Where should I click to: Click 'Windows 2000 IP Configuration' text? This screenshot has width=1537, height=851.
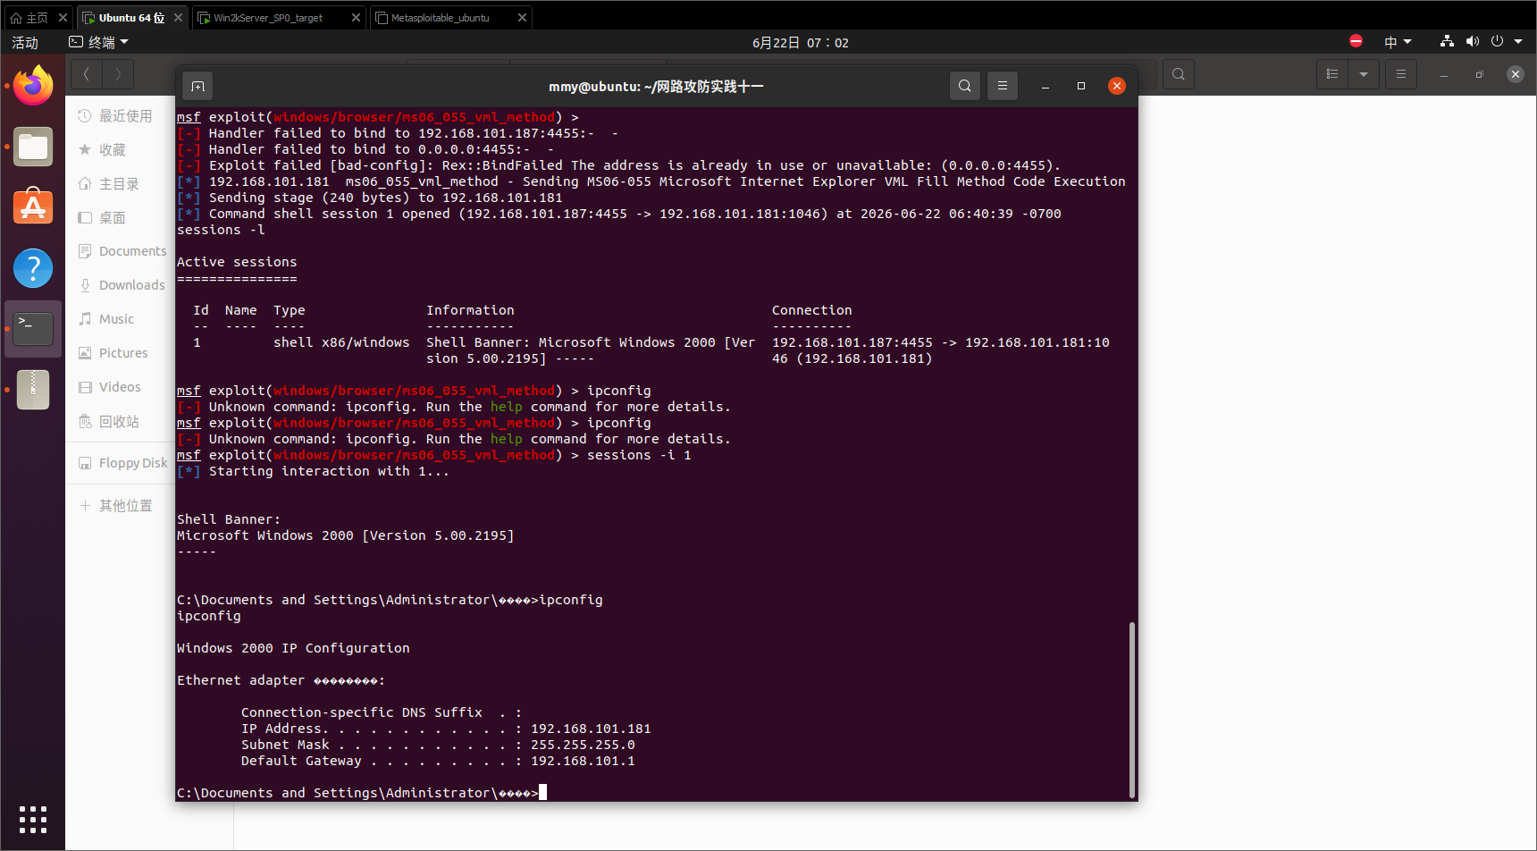click(x=293, y=648)
